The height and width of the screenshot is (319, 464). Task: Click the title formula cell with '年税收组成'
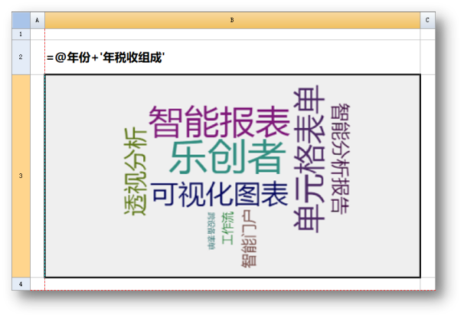coord(107,58)
